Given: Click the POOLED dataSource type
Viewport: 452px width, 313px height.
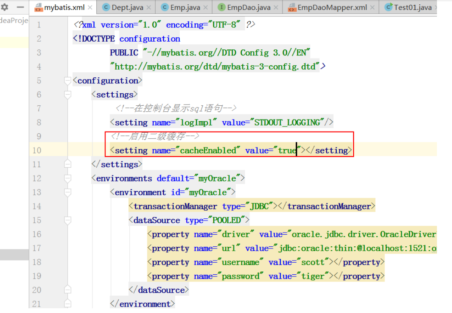Looking at the screenshot, I should (227, 220).
